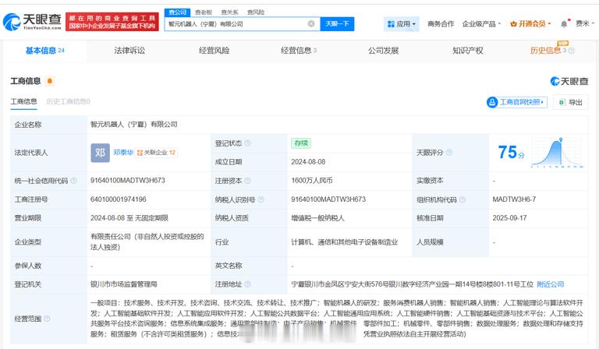Expand the 企业级产品 menu

(x=481, y=24)
